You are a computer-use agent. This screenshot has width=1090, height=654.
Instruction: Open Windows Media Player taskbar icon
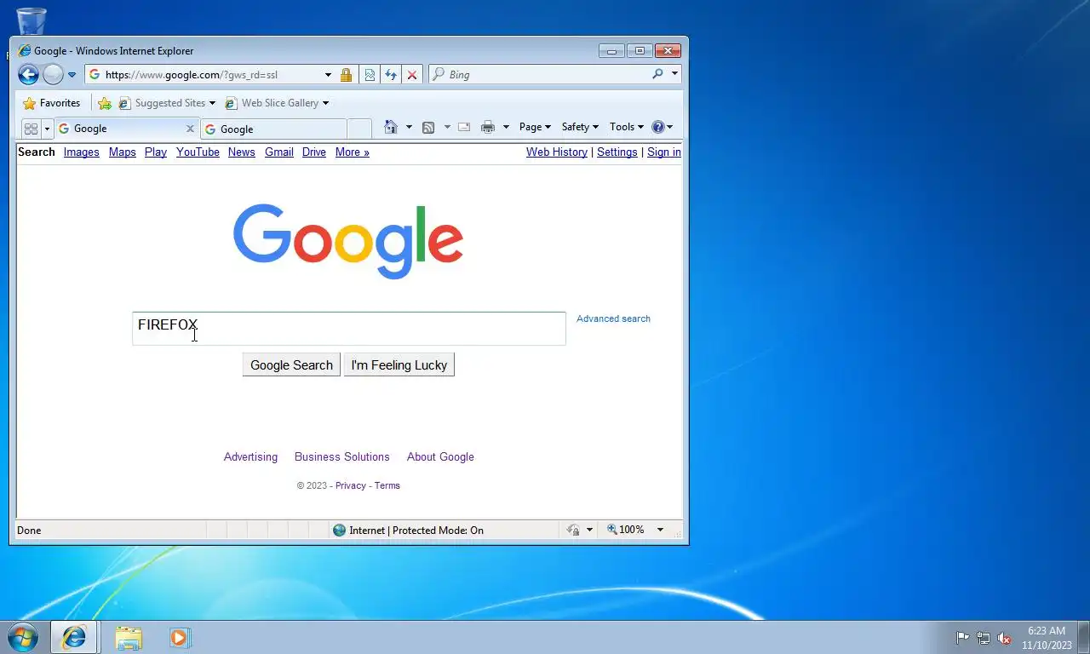(x=180, y=638)
